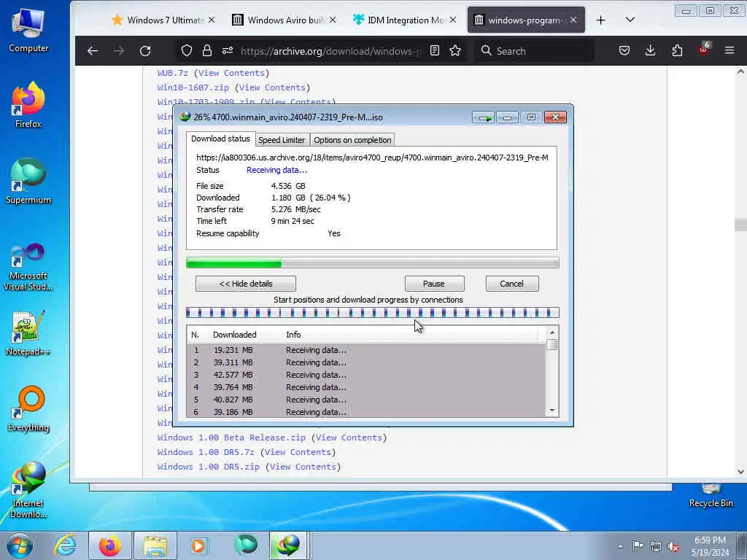
Task: Open uBlock extension icon with badge
Action: tap(703, 50)
